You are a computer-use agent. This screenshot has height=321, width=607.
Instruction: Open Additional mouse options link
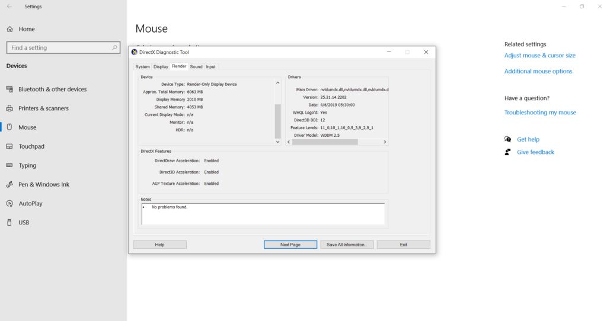pyautogui.click(x=538, y=71)
